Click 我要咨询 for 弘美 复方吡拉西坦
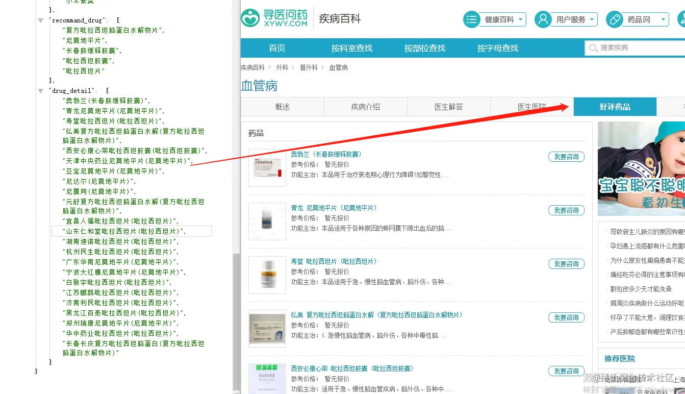 click(566, 317)
